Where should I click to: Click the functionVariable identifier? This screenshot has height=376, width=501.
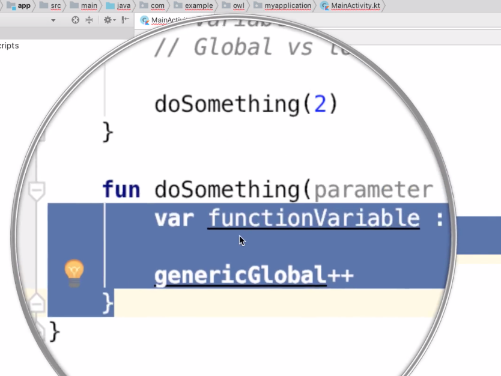click(314, 218)
